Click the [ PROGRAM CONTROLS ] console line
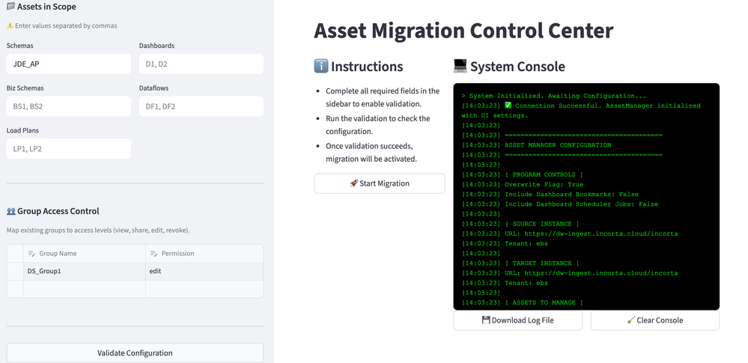Viewport: 748px width, 363px height. 523,174
